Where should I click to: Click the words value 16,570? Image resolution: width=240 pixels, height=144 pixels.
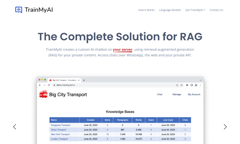click(139, 139)
